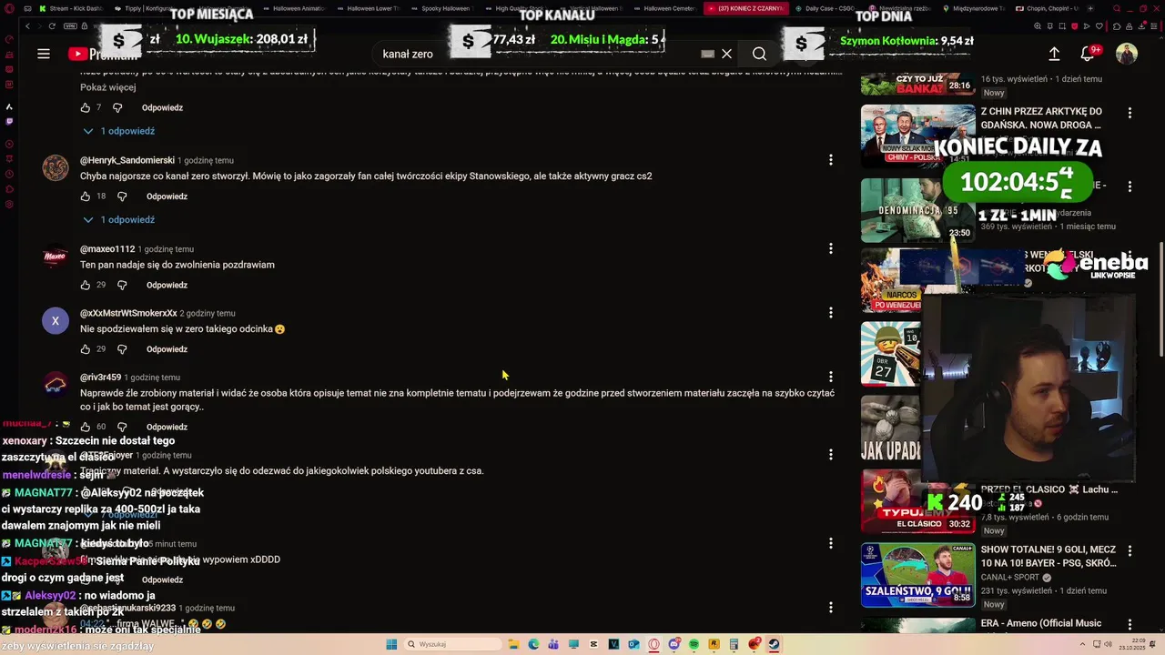Dislike xXxMstrWtSmokerxXx's comment
1165x655 pixels.
[122, 349]
